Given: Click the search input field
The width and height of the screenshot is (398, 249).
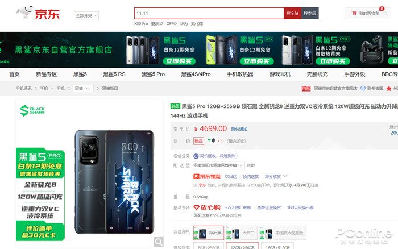Looking at the screenshot, I should [209, 13].
